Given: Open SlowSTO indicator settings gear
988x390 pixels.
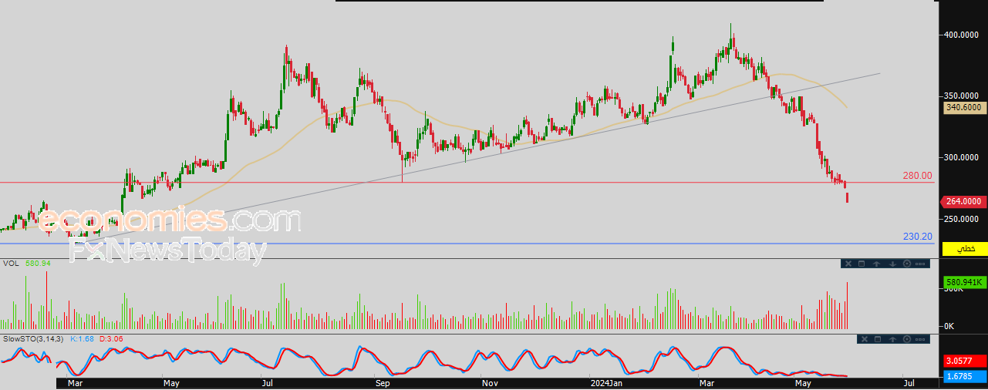Looking at the screenshot, I should point(907,339).
